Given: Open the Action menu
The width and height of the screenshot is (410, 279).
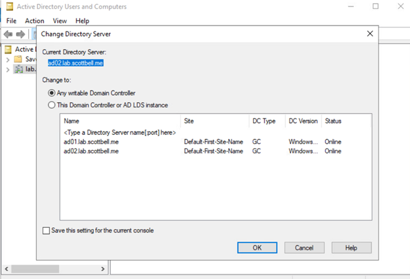Looking at the screenshot, I should (34, 21).
